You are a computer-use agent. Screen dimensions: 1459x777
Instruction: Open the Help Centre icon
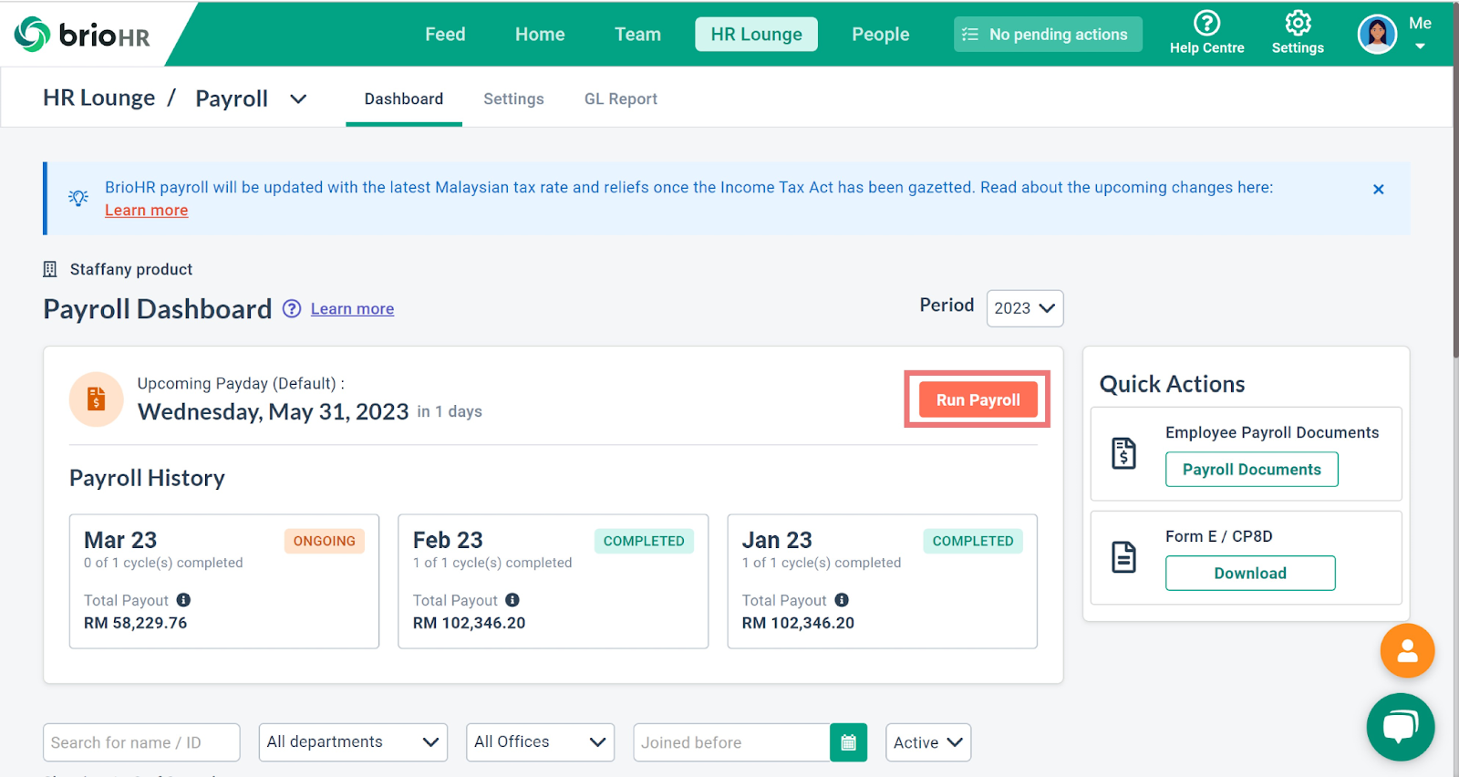coord(1206,24)
